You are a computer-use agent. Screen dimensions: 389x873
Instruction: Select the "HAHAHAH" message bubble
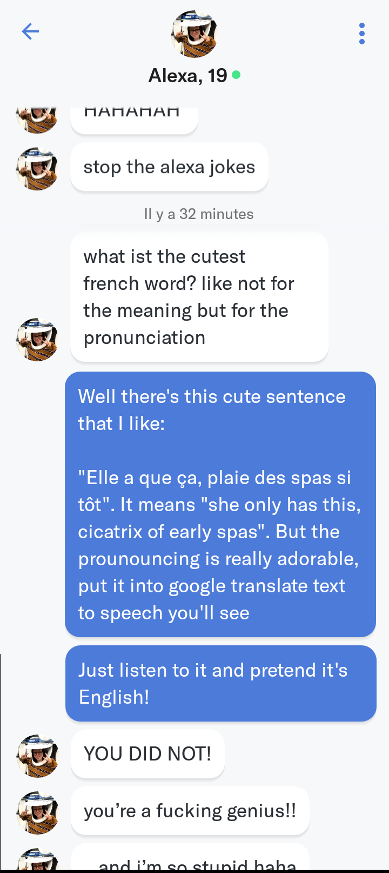tap(133, 118)
